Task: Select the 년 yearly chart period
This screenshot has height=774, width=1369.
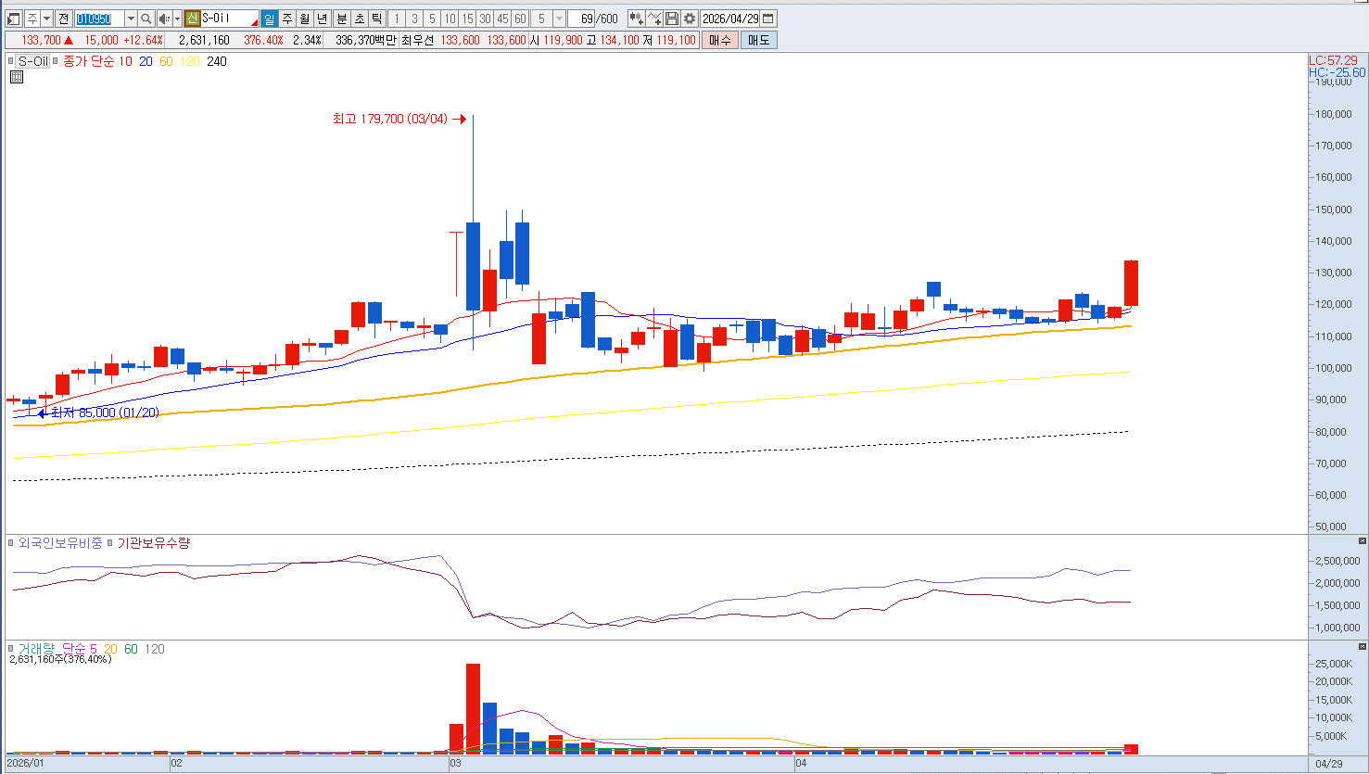Action: (x=322, y=19)
